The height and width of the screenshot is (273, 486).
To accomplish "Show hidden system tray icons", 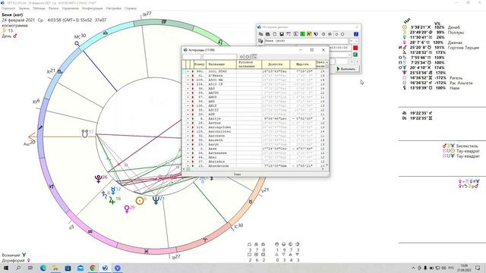I will tap(413, 268).
